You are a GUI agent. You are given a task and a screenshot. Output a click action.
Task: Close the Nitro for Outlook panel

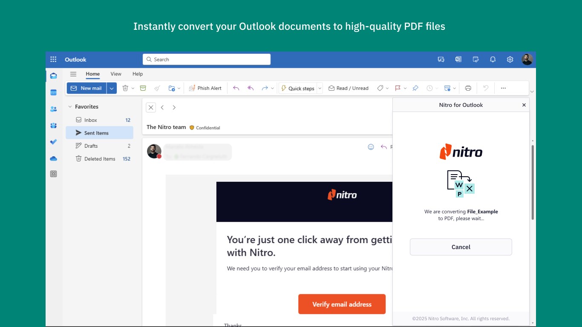[x=524, y=105]
